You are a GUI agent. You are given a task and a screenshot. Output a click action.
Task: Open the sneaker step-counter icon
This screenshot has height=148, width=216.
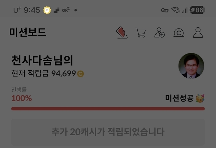[122, 33]
